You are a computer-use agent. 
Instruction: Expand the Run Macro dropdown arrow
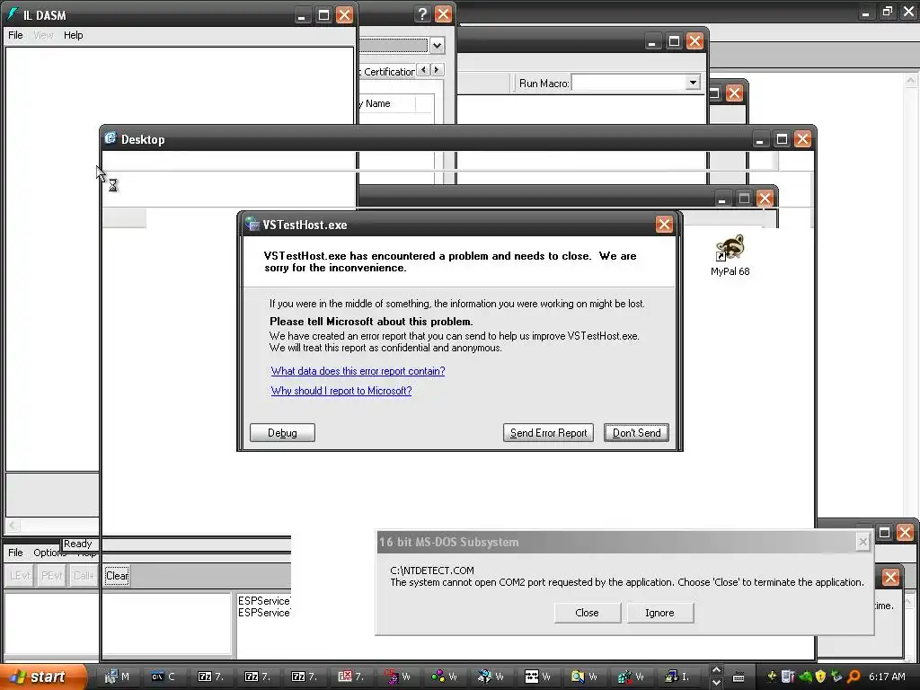(x=693, y=83)
